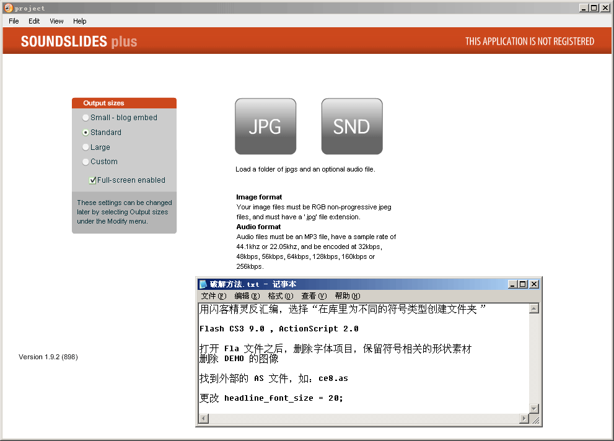614x441 pixels.
Task: Open Notepad's 查看(V) menu
Action: 314,296
